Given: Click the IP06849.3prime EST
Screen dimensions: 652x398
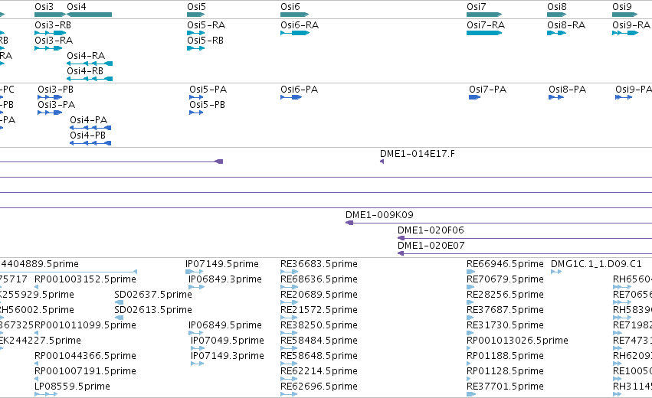Looking at the screenshot, I should [x=196, y=287].
